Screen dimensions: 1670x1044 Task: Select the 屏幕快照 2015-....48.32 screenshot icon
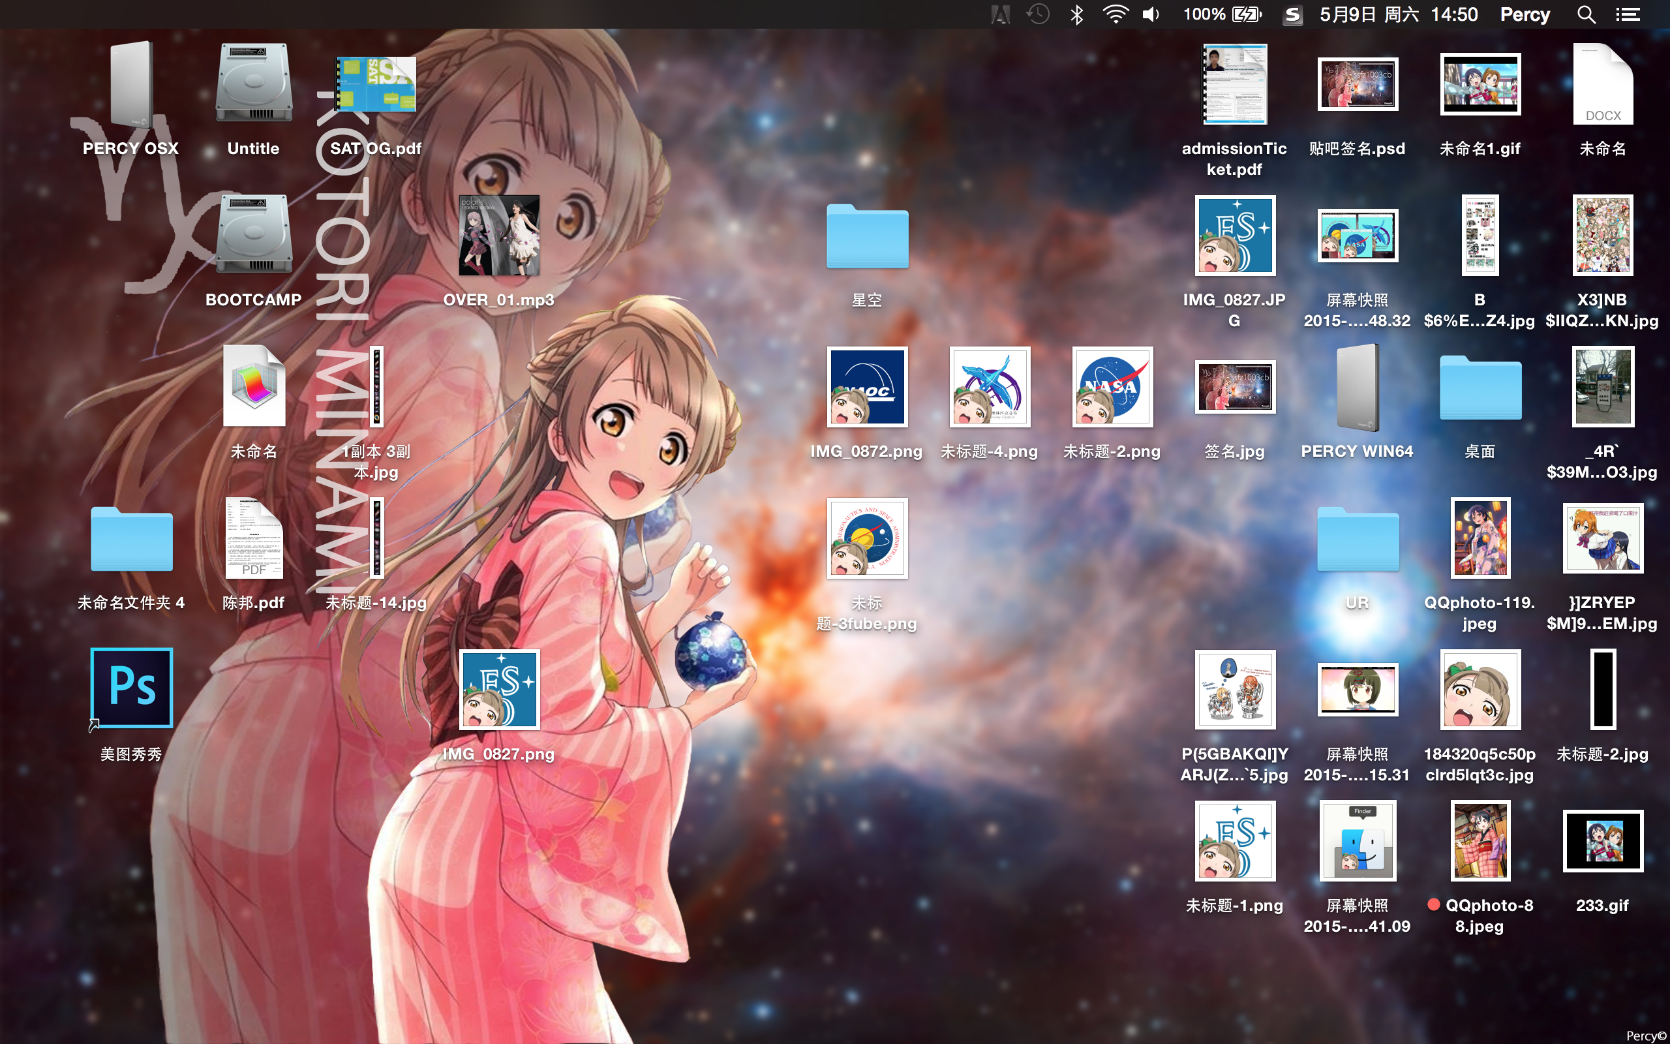pos(1358,235)
